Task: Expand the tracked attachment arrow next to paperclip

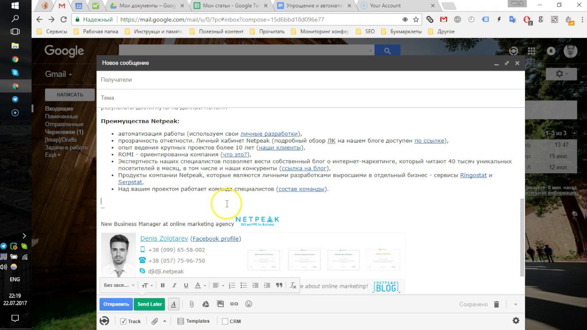Action: 165,321
